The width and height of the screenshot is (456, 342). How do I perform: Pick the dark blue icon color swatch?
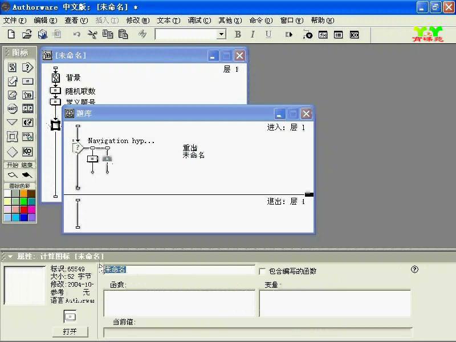point(24,217)
